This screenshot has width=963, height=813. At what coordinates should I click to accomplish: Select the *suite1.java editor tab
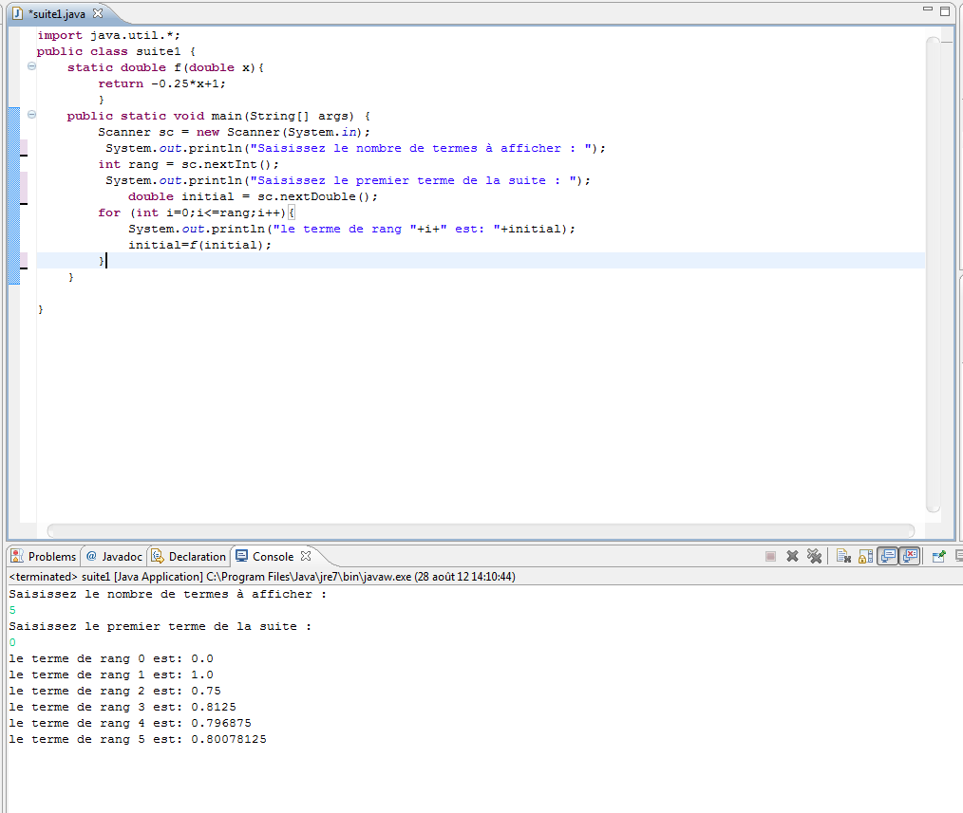coord(57,12)
